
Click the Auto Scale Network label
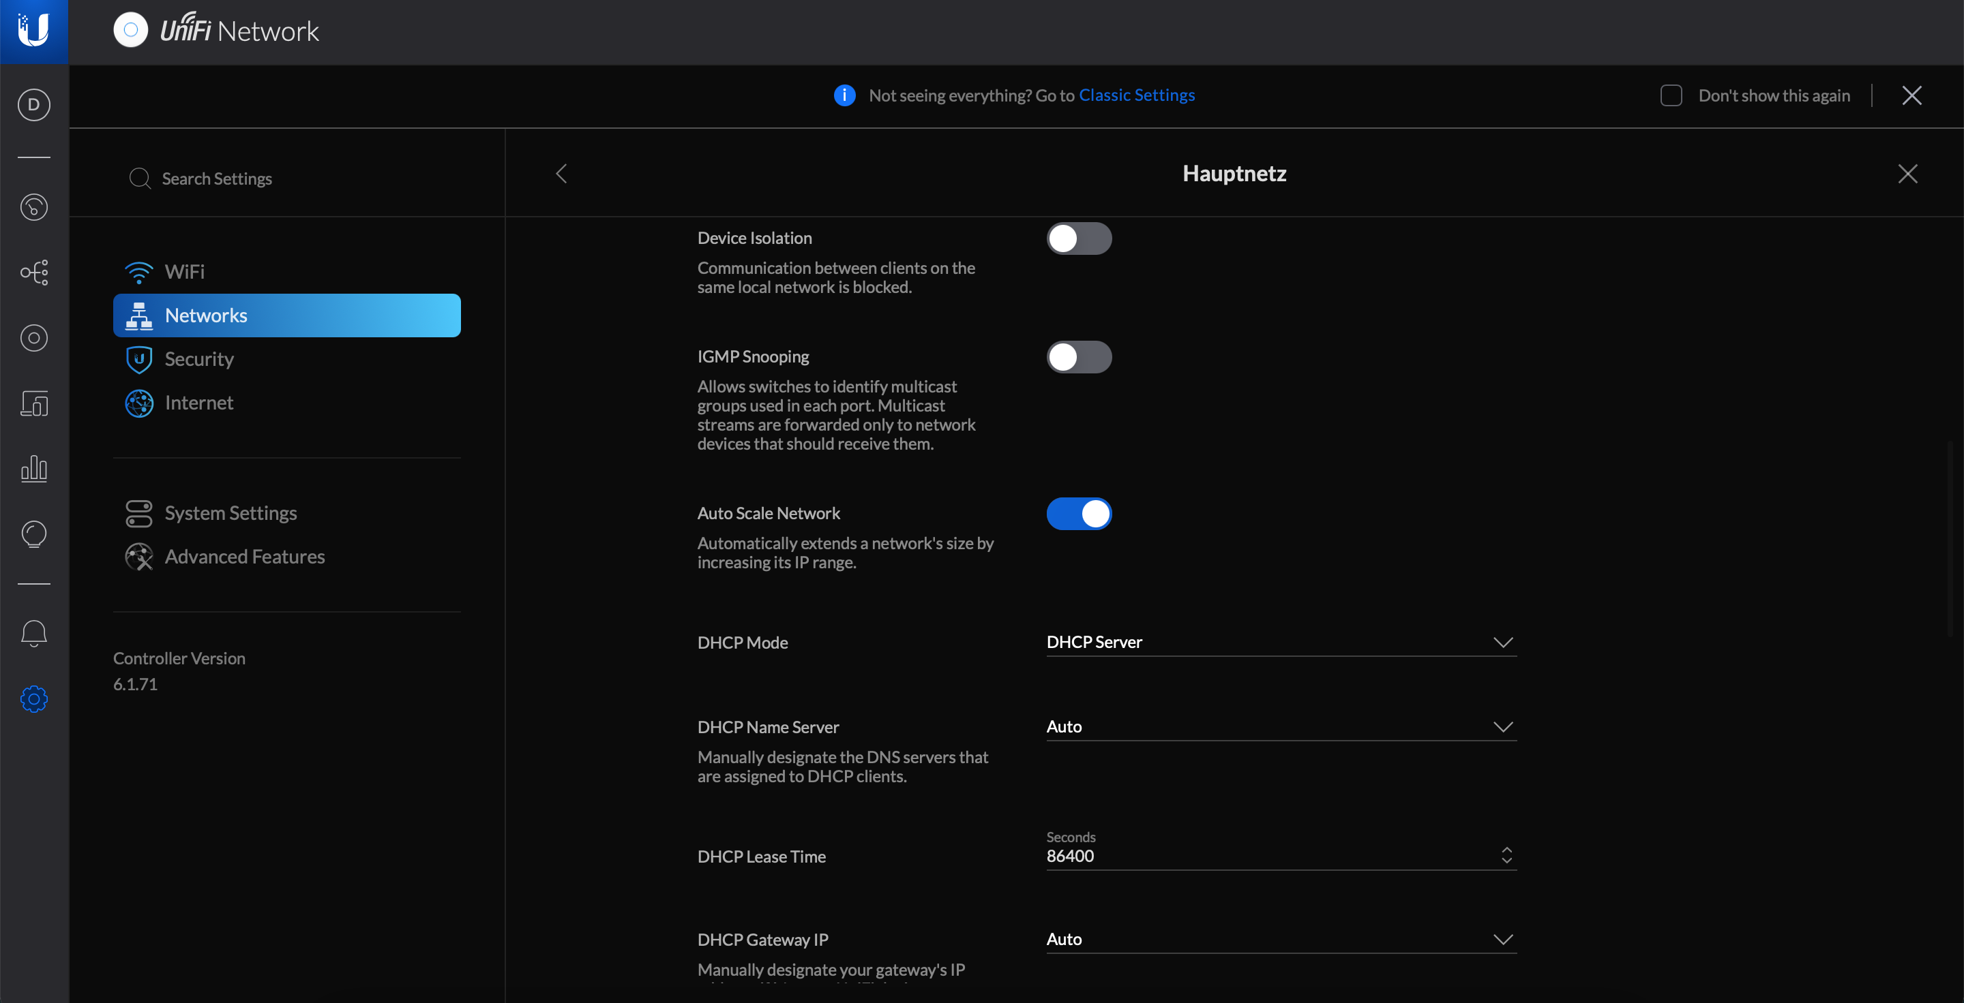[x=768, y=513]
